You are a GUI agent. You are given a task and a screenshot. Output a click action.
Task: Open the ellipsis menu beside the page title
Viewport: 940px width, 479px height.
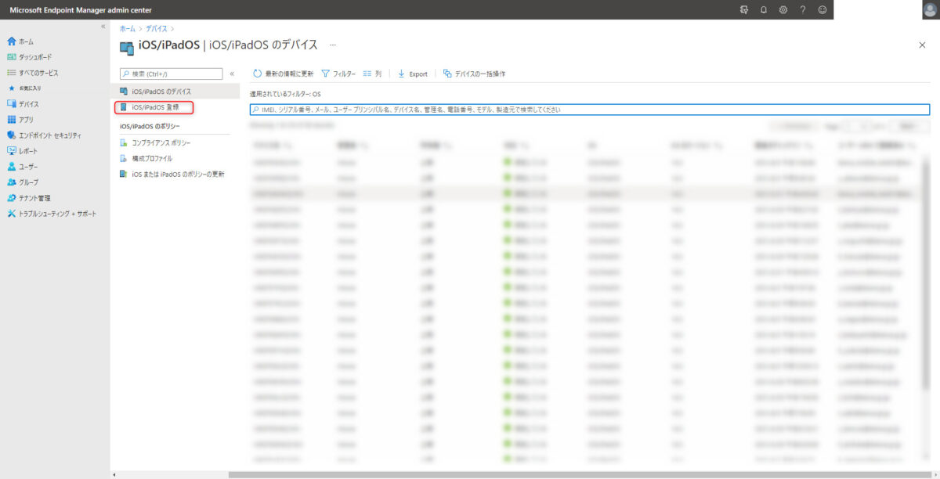click(332, 45)
